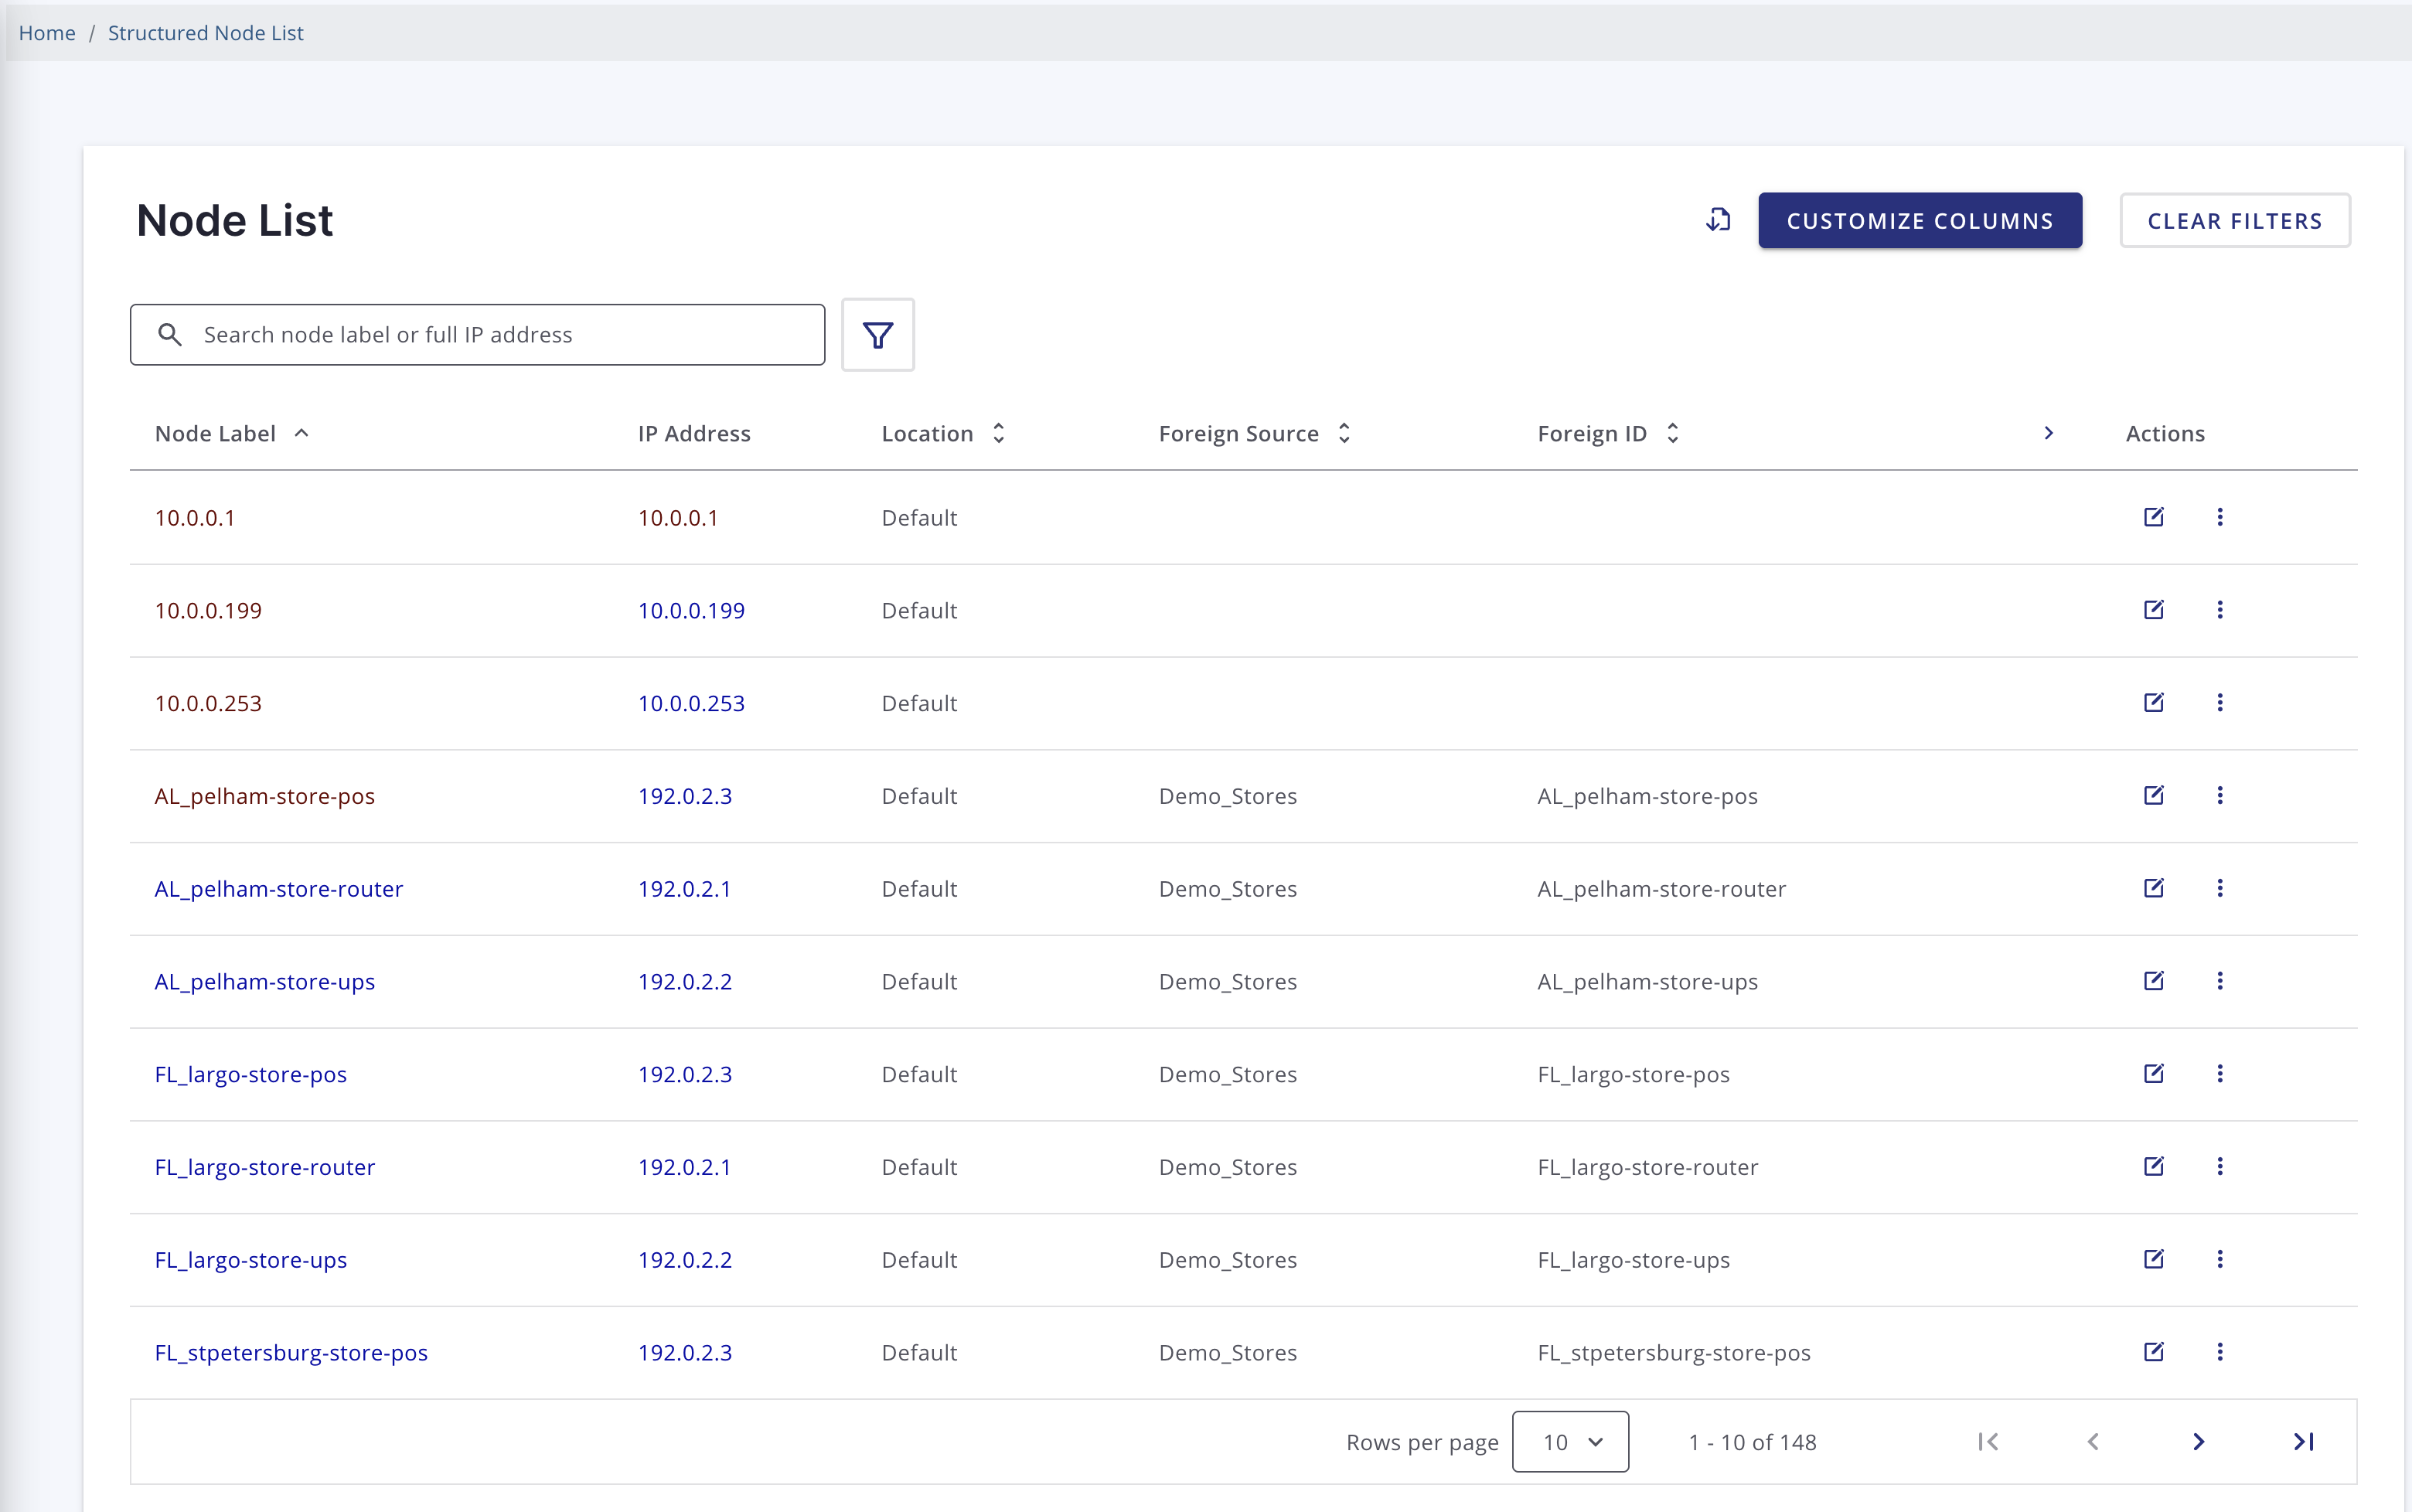Select the Structured Node List breadcrumb
This screenshot has width=2412, height=1512.
[x=204, y=32]
